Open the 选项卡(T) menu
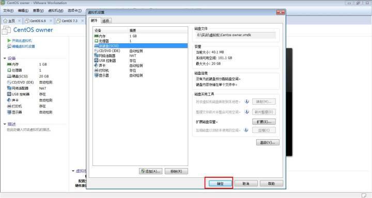 (x=74, y=11)
